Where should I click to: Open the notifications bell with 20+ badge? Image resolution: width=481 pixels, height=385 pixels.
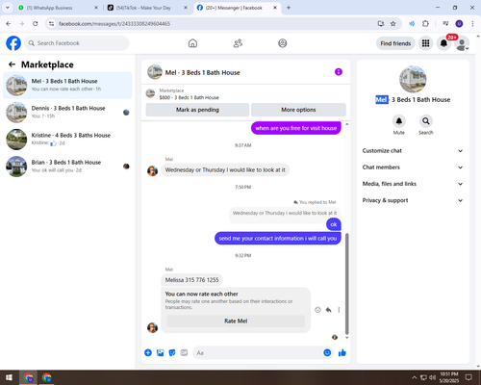click(443, 43)
